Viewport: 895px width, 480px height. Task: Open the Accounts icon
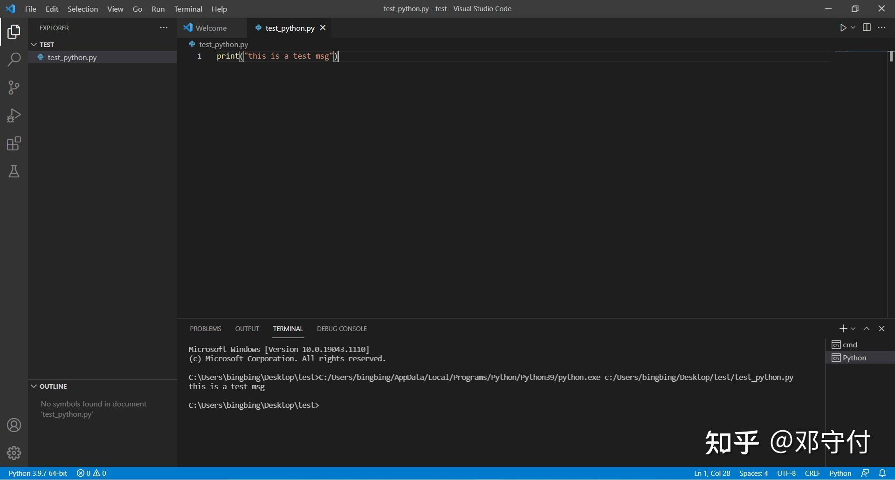(14, 425)
